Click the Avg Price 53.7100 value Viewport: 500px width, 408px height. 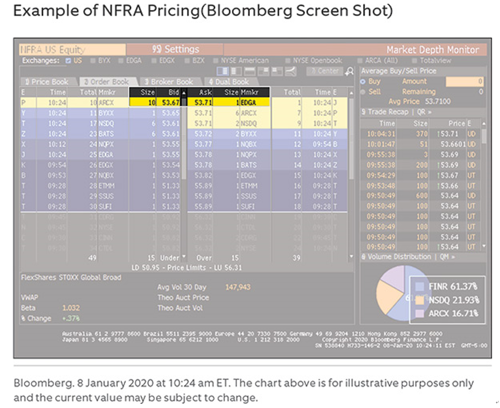438,101
